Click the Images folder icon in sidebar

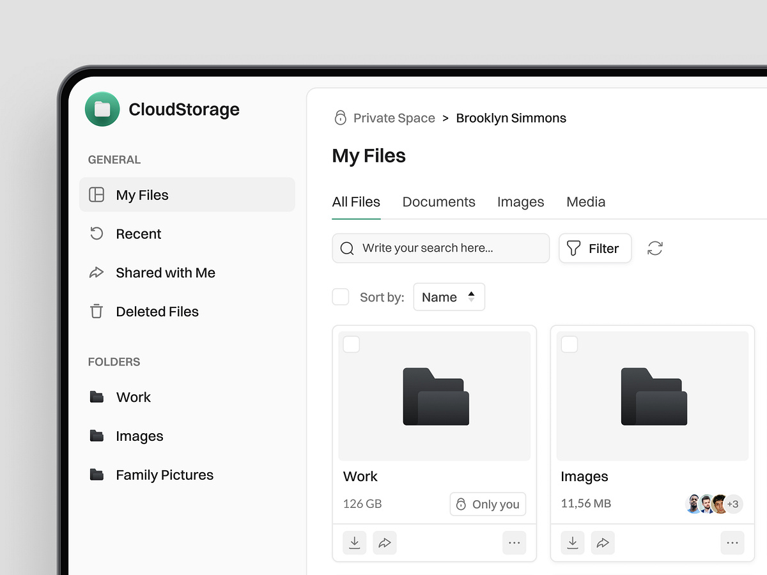click(x=97, y=436)
